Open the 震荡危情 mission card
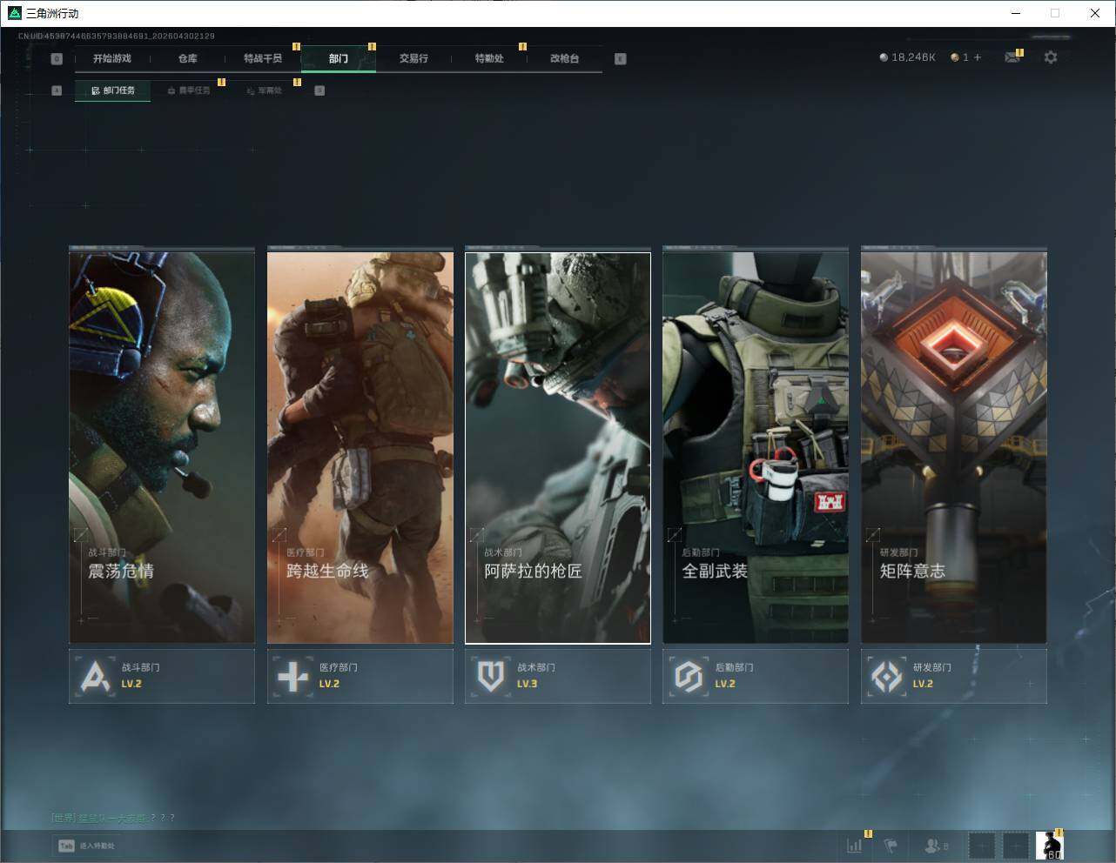 tap(162, 447)
